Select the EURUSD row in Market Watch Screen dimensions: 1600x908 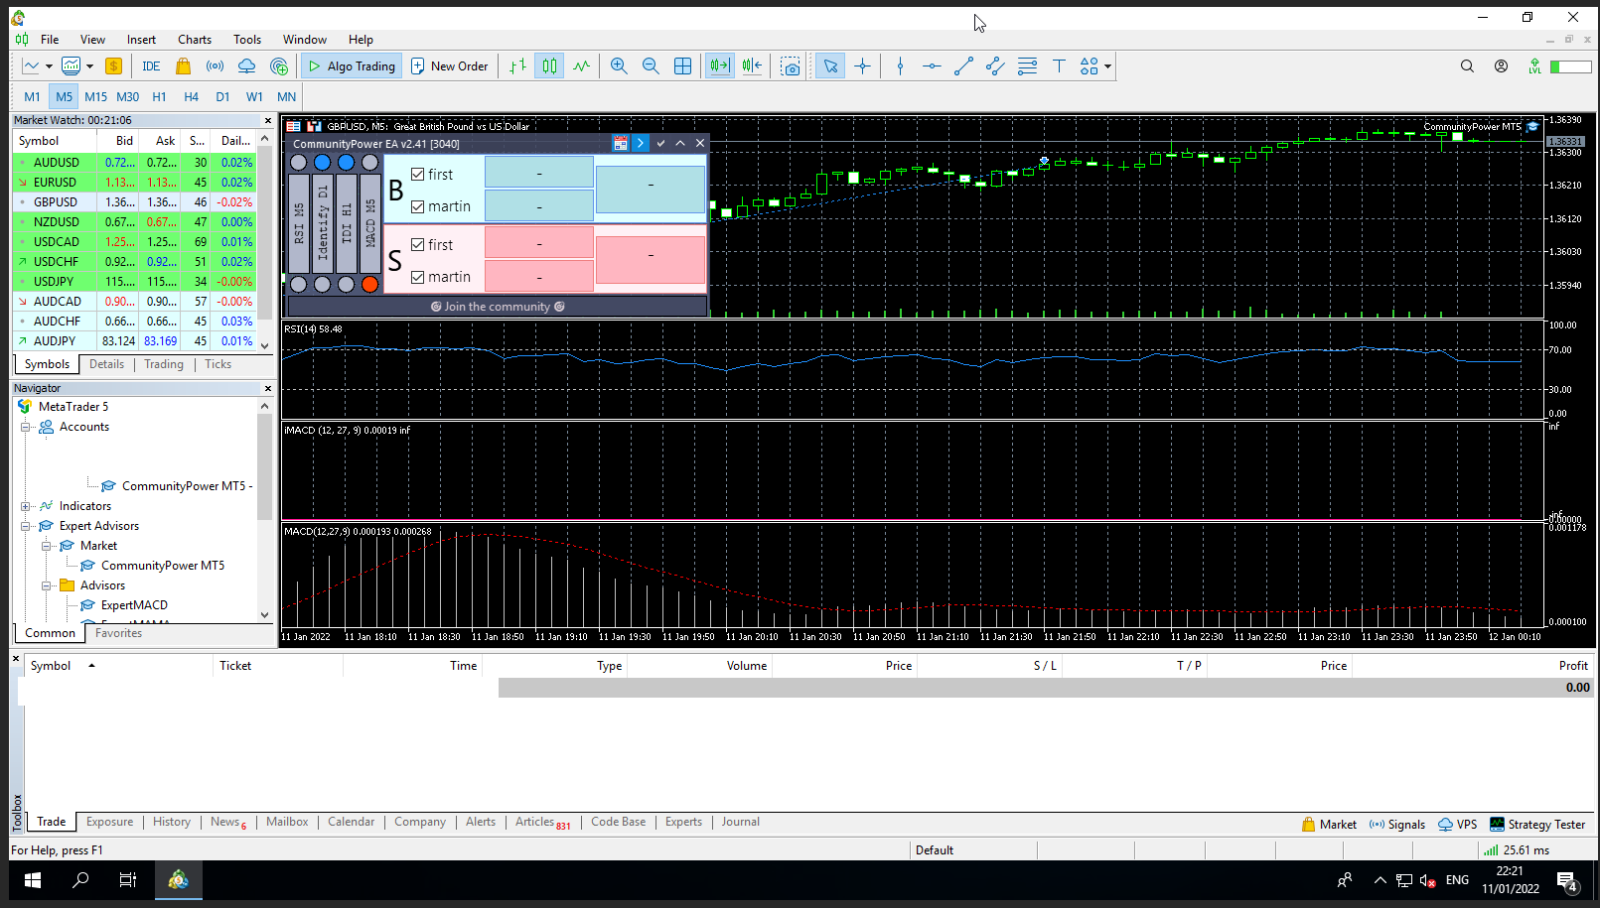[135, 183]
